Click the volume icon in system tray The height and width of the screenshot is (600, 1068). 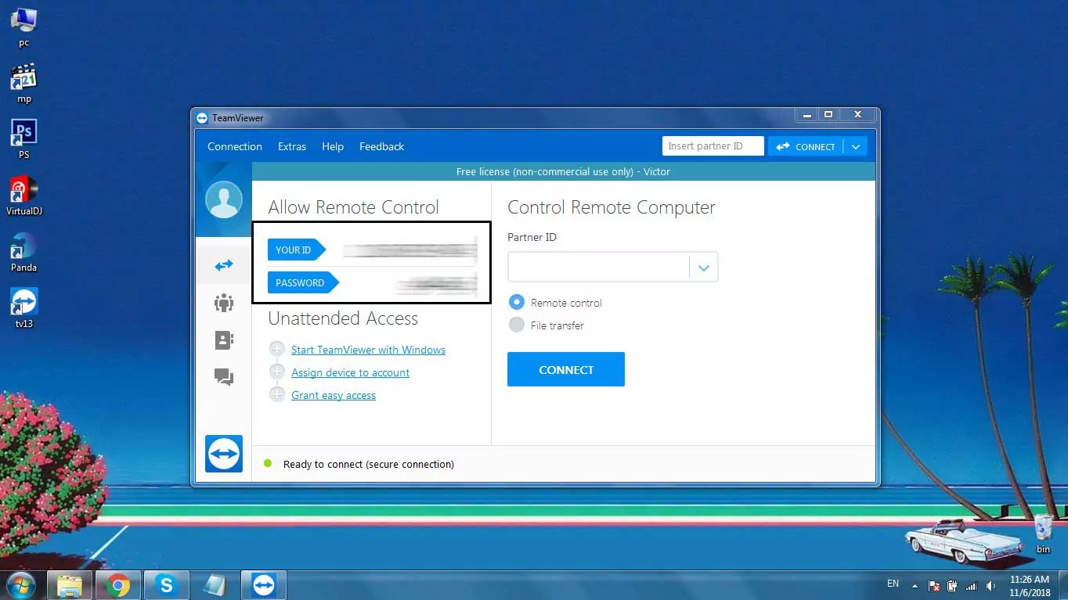tap(991, 586)
